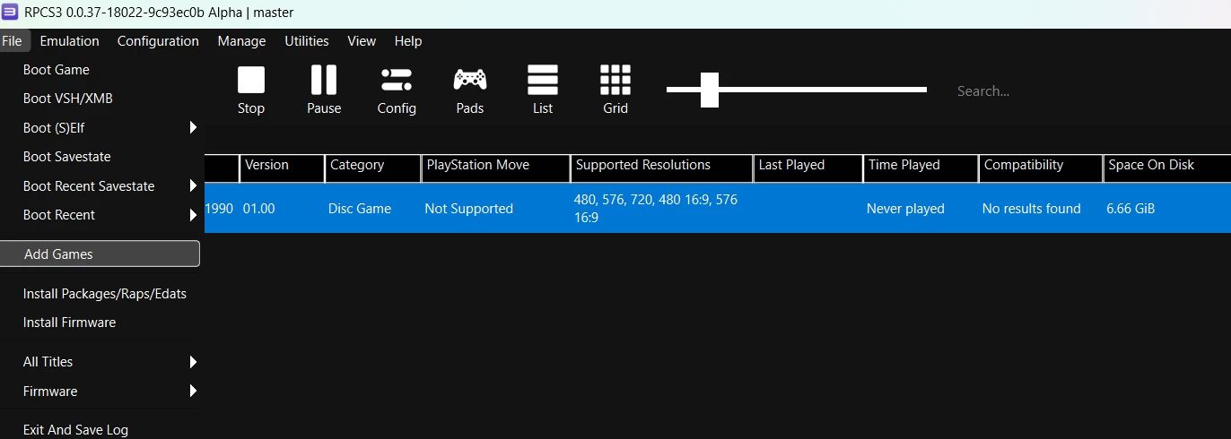Click the icon size slider handle
This screenshot has width=1231, height=439.
click(710, 90)
